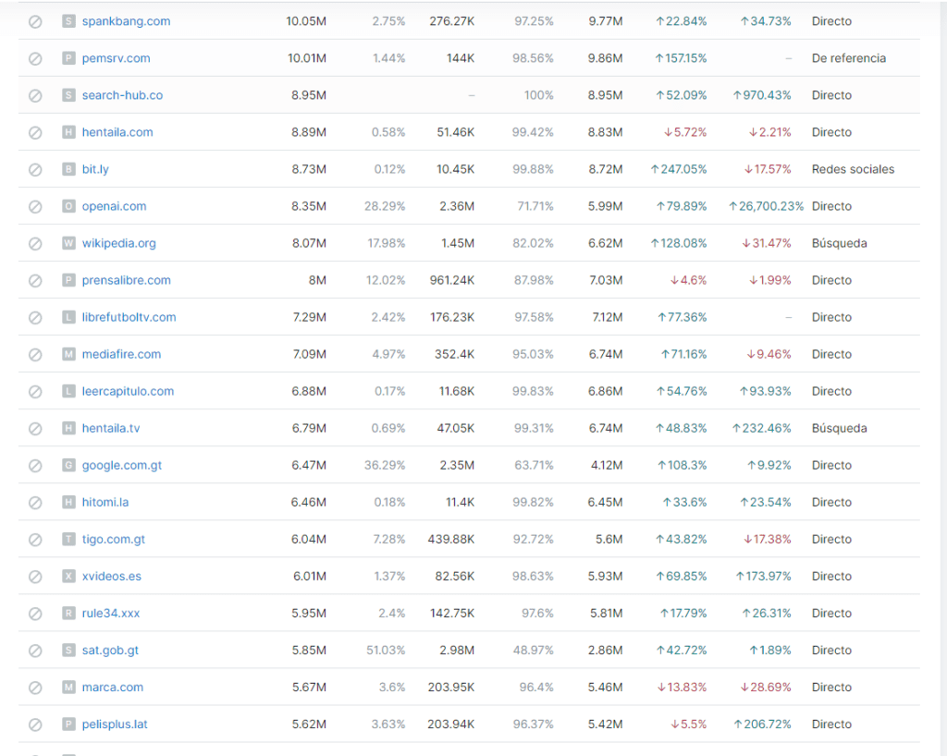Click the block icon beside openai.com
The height and width of the screenshot is (756, 947).
click(35, 206)
